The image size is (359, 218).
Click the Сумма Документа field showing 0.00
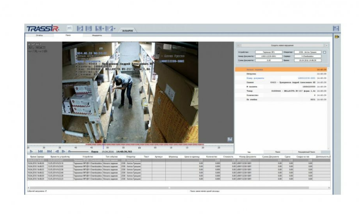268,60
